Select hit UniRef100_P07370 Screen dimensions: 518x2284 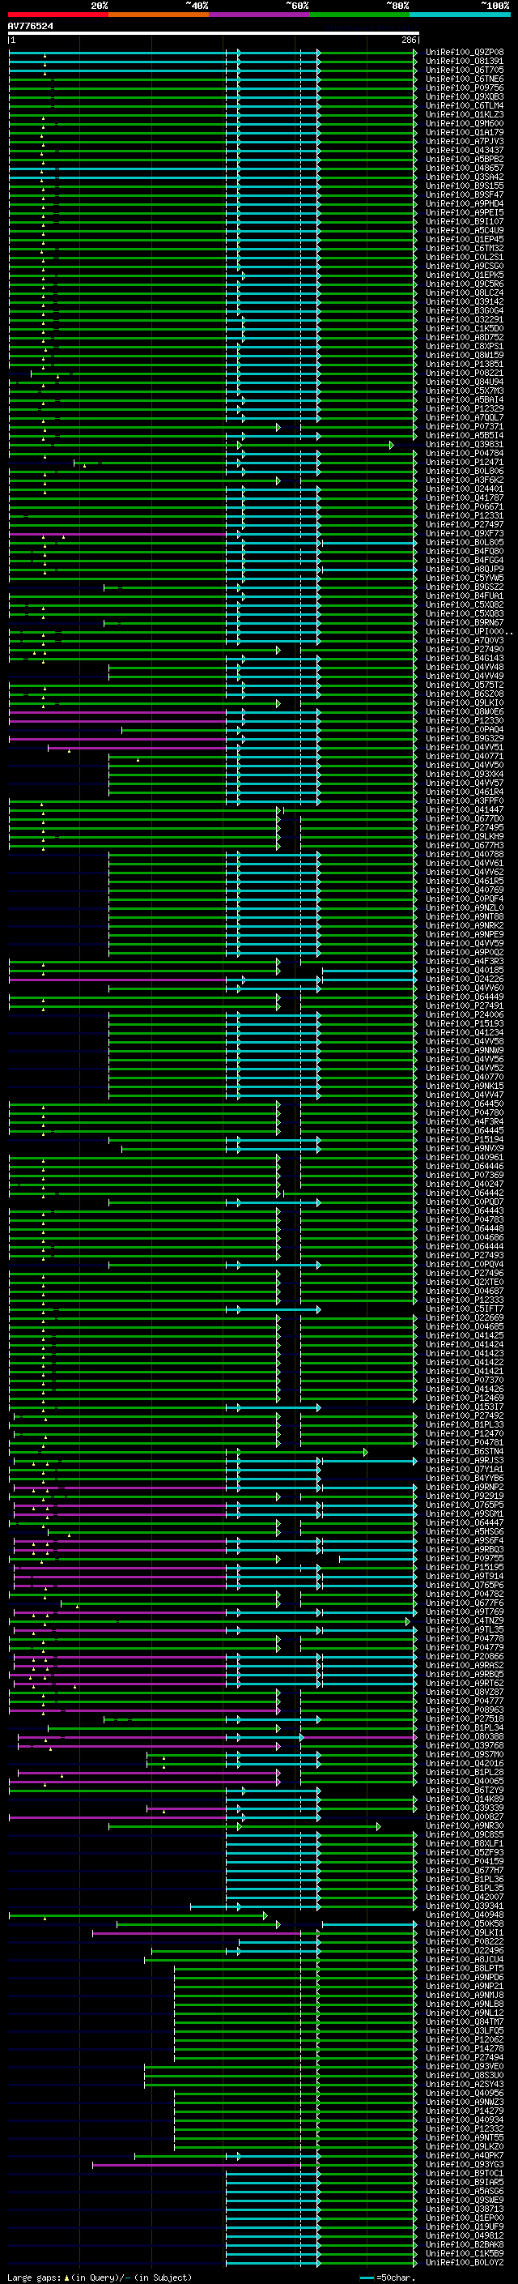click(464, 1380)
